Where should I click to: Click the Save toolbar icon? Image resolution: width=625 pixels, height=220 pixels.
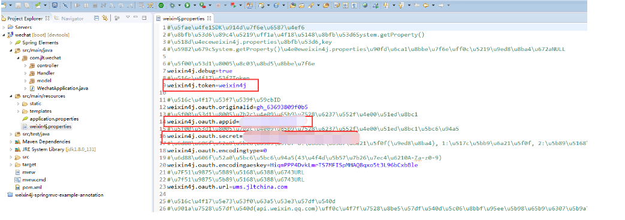[x=18, y=5]
